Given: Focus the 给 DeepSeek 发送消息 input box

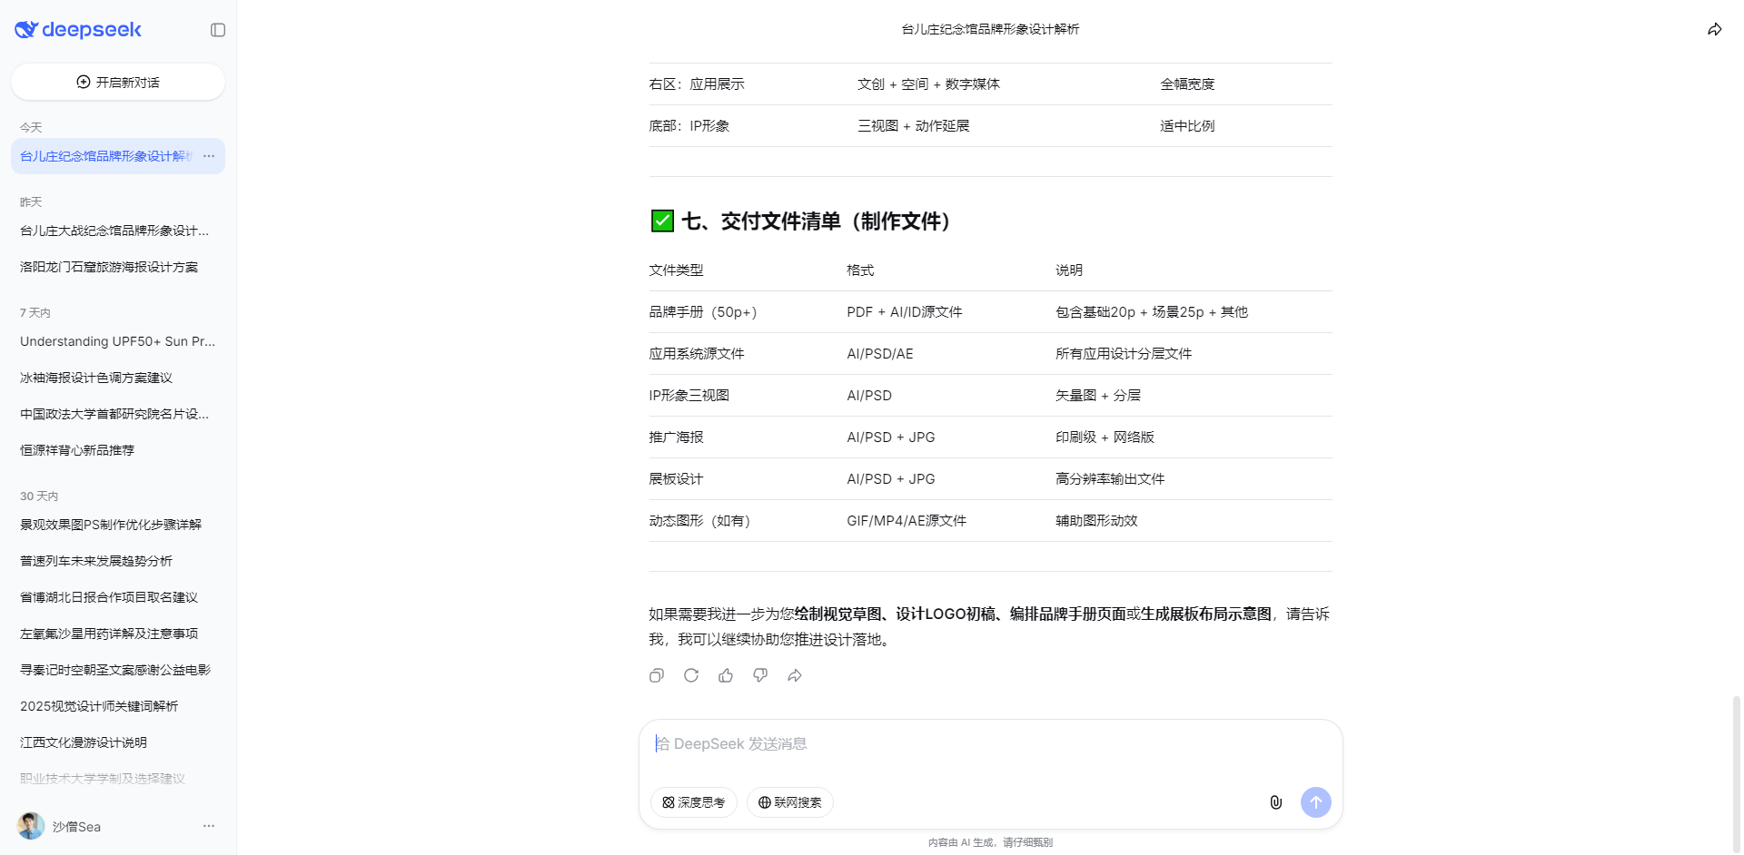Looking at the screenshot, I should point(990,744).
